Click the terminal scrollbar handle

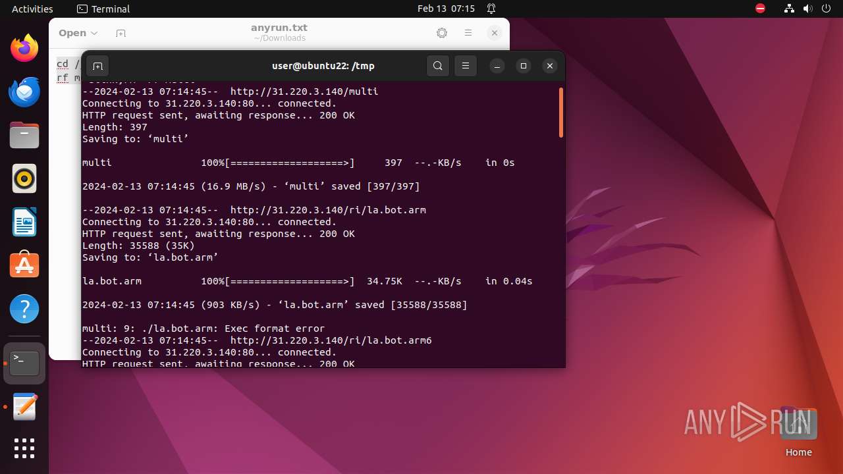click(561, 112)
